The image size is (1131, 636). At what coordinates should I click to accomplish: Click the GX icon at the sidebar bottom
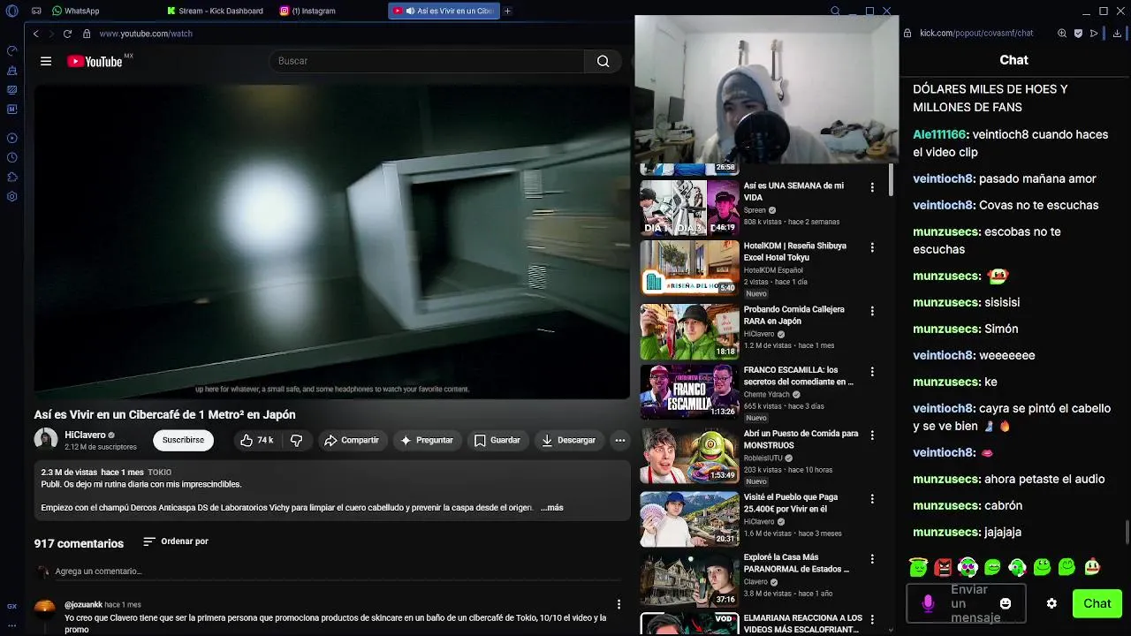(x=11, y=607)
